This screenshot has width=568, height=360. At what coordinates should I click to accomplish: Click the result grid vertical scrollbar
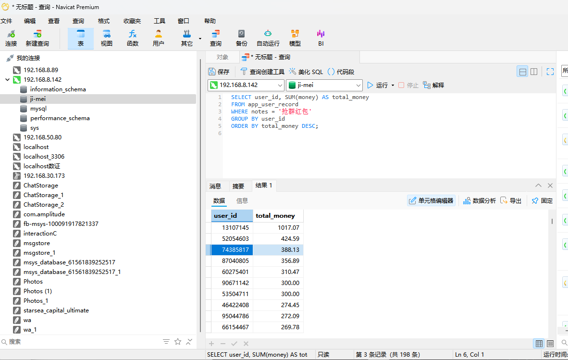point(552,221)
